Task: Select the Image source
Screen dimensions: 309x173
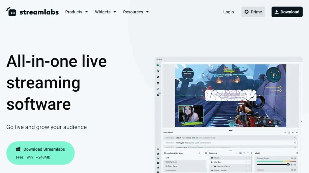Action: pos(230,158)
